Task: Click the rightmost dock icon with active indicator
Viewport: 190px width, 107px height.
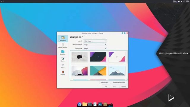Action: point(110,104)
